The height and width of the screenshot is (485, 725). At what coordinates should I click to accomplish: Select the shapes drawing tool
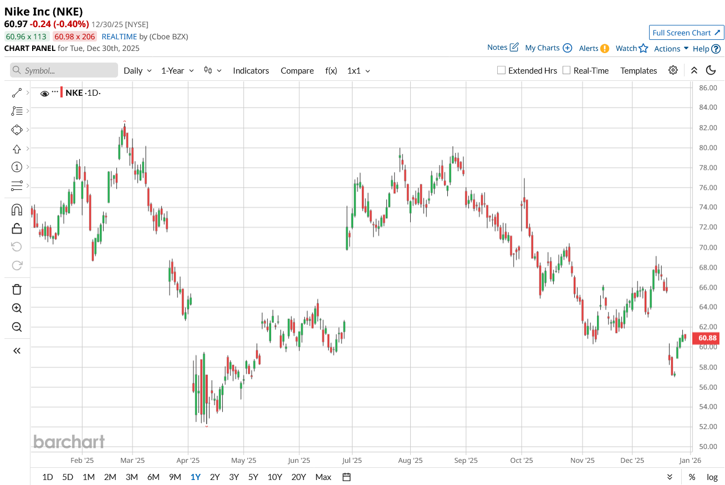tap(17, 130)
